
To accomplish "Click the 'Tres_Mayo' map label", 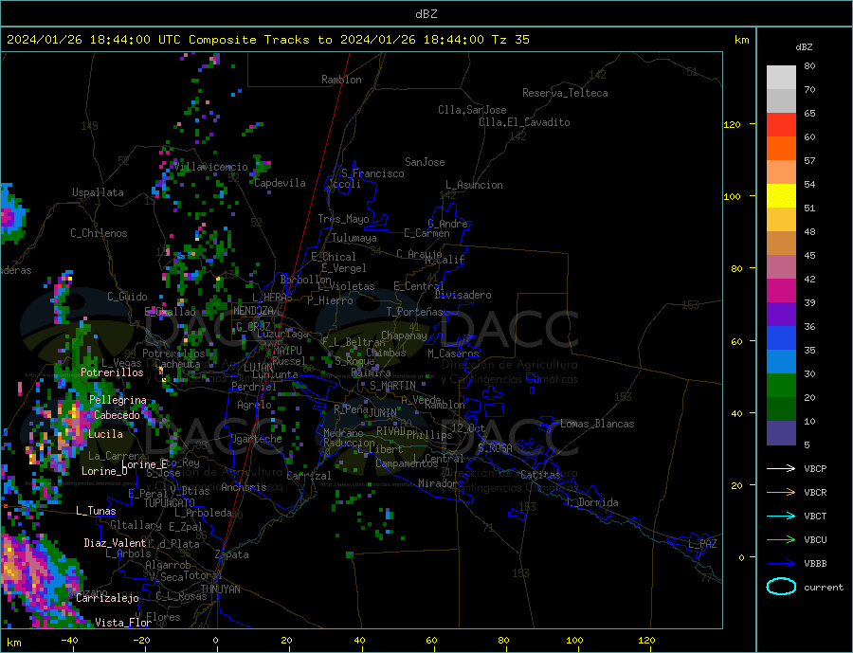I will click(343, 219).
